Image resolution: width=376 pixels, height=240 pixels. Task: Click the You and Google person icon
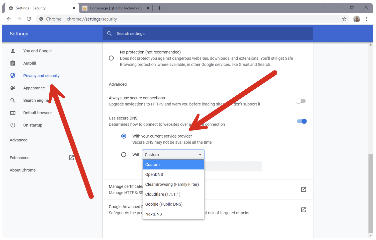click(13, 51)
